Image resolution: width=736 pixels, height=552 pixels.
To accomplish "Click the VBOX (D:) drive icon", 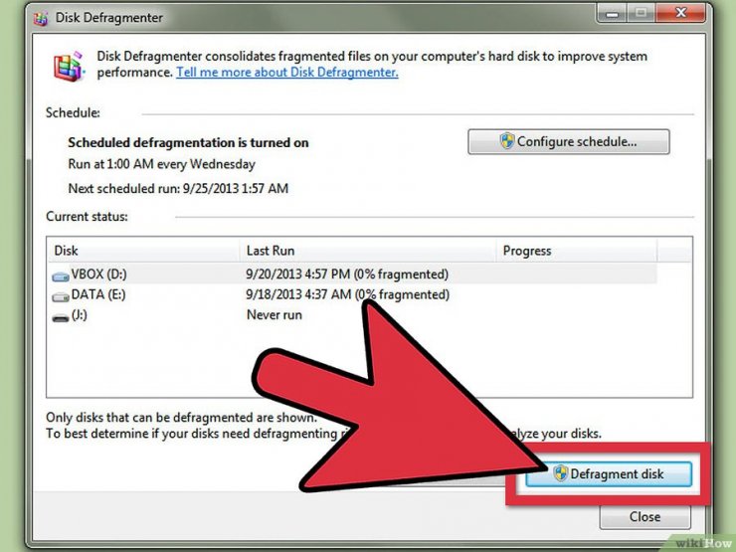I will point(60,276).
